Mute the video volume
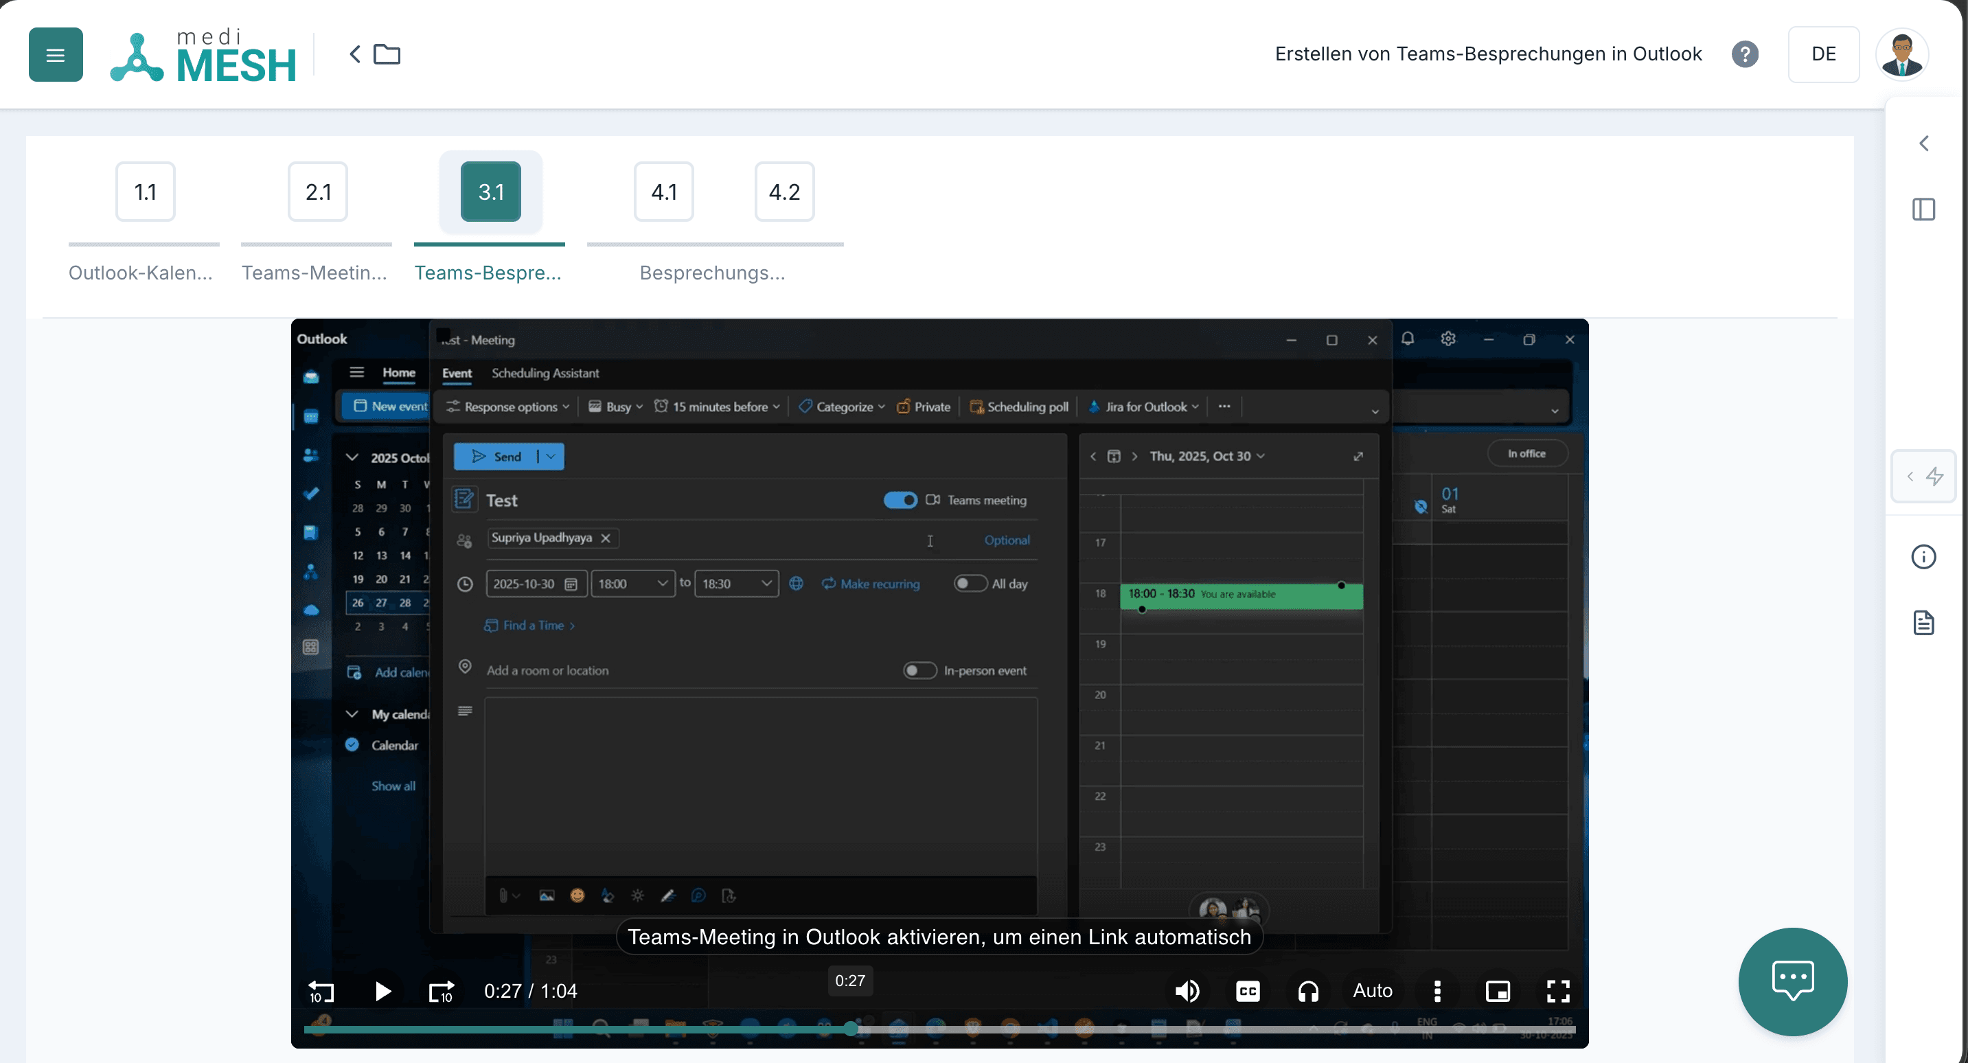 1187,991
